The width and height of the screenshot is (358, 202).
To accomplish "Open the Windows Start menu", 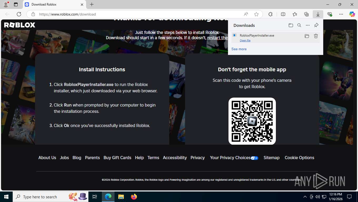I will coord(6,197).
